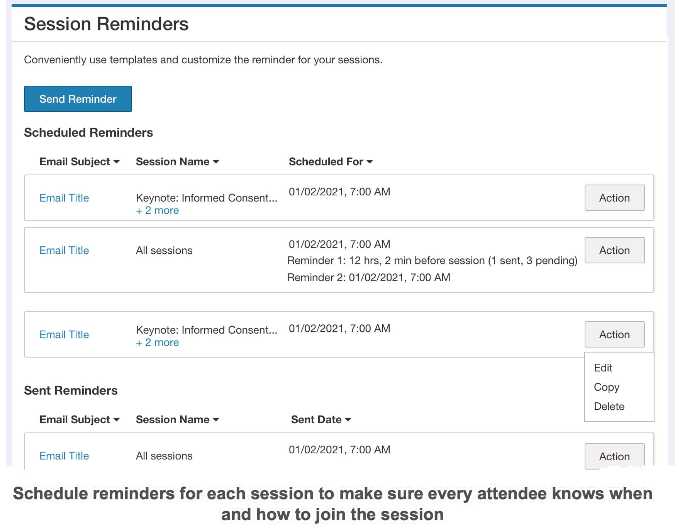The width and height of the screenshot is (675, 529).
Task: Sort by Scheduled For column
Action: (x=331, y=161)
